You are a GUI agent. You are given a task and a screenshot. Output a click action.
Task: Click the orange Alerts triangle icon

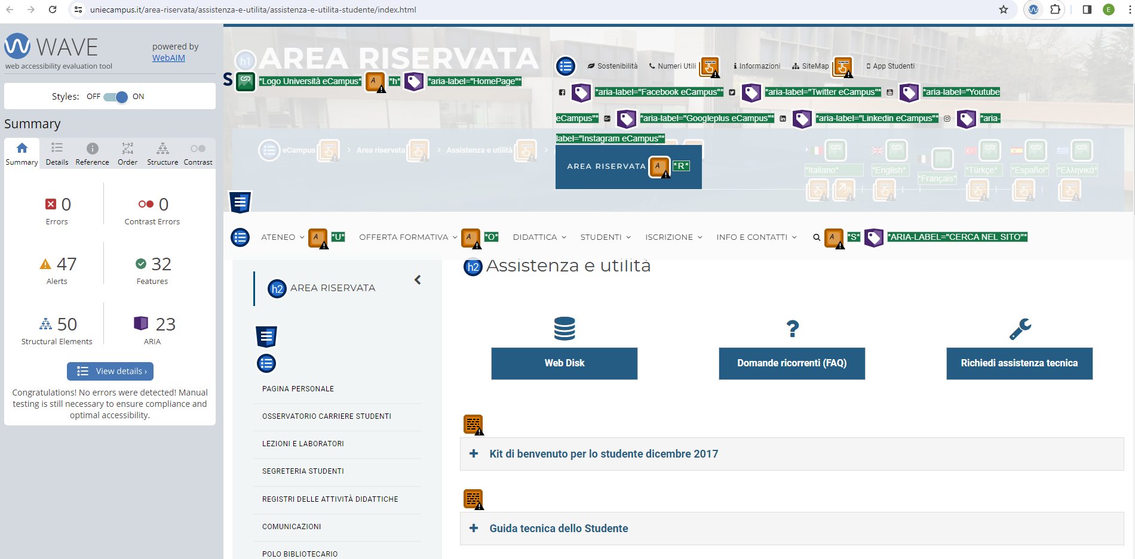45,264
